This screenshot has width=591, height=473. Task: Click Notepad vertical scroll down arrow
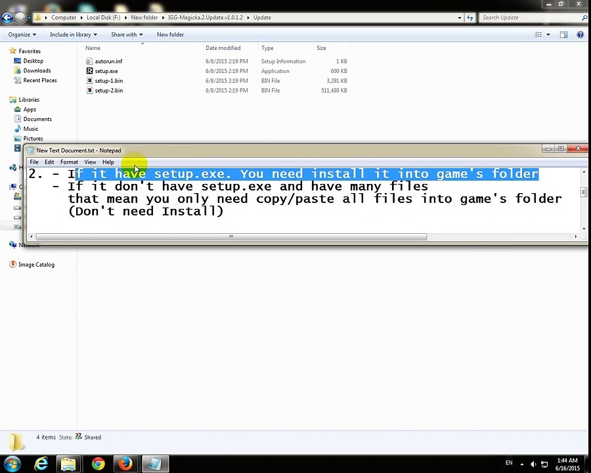pyautogui.click(x=584, y=229)
